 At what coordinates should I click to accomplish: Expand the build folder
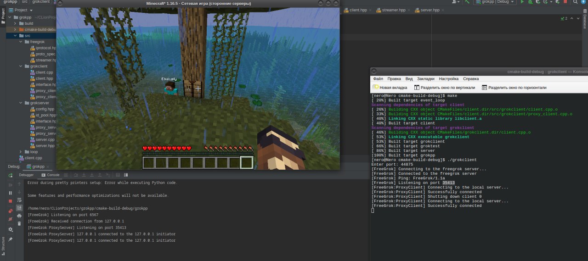point(15,23)
